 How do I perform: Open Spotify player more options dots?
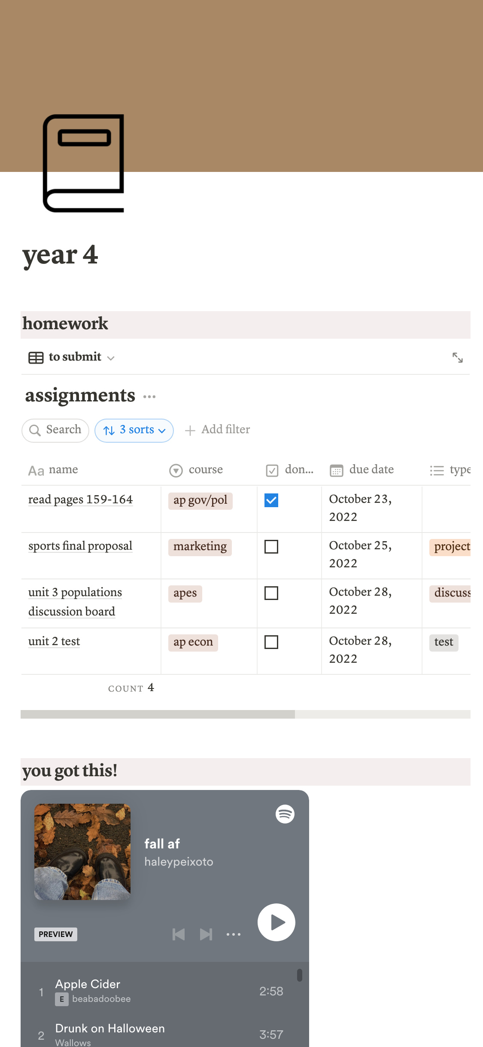(x=234, y=934)
